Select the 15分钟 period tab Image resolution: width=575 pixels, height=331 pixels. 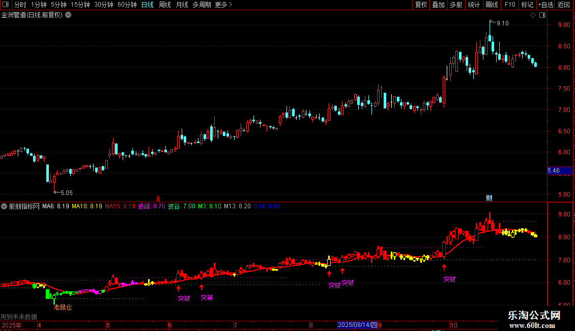click(80, 5)
